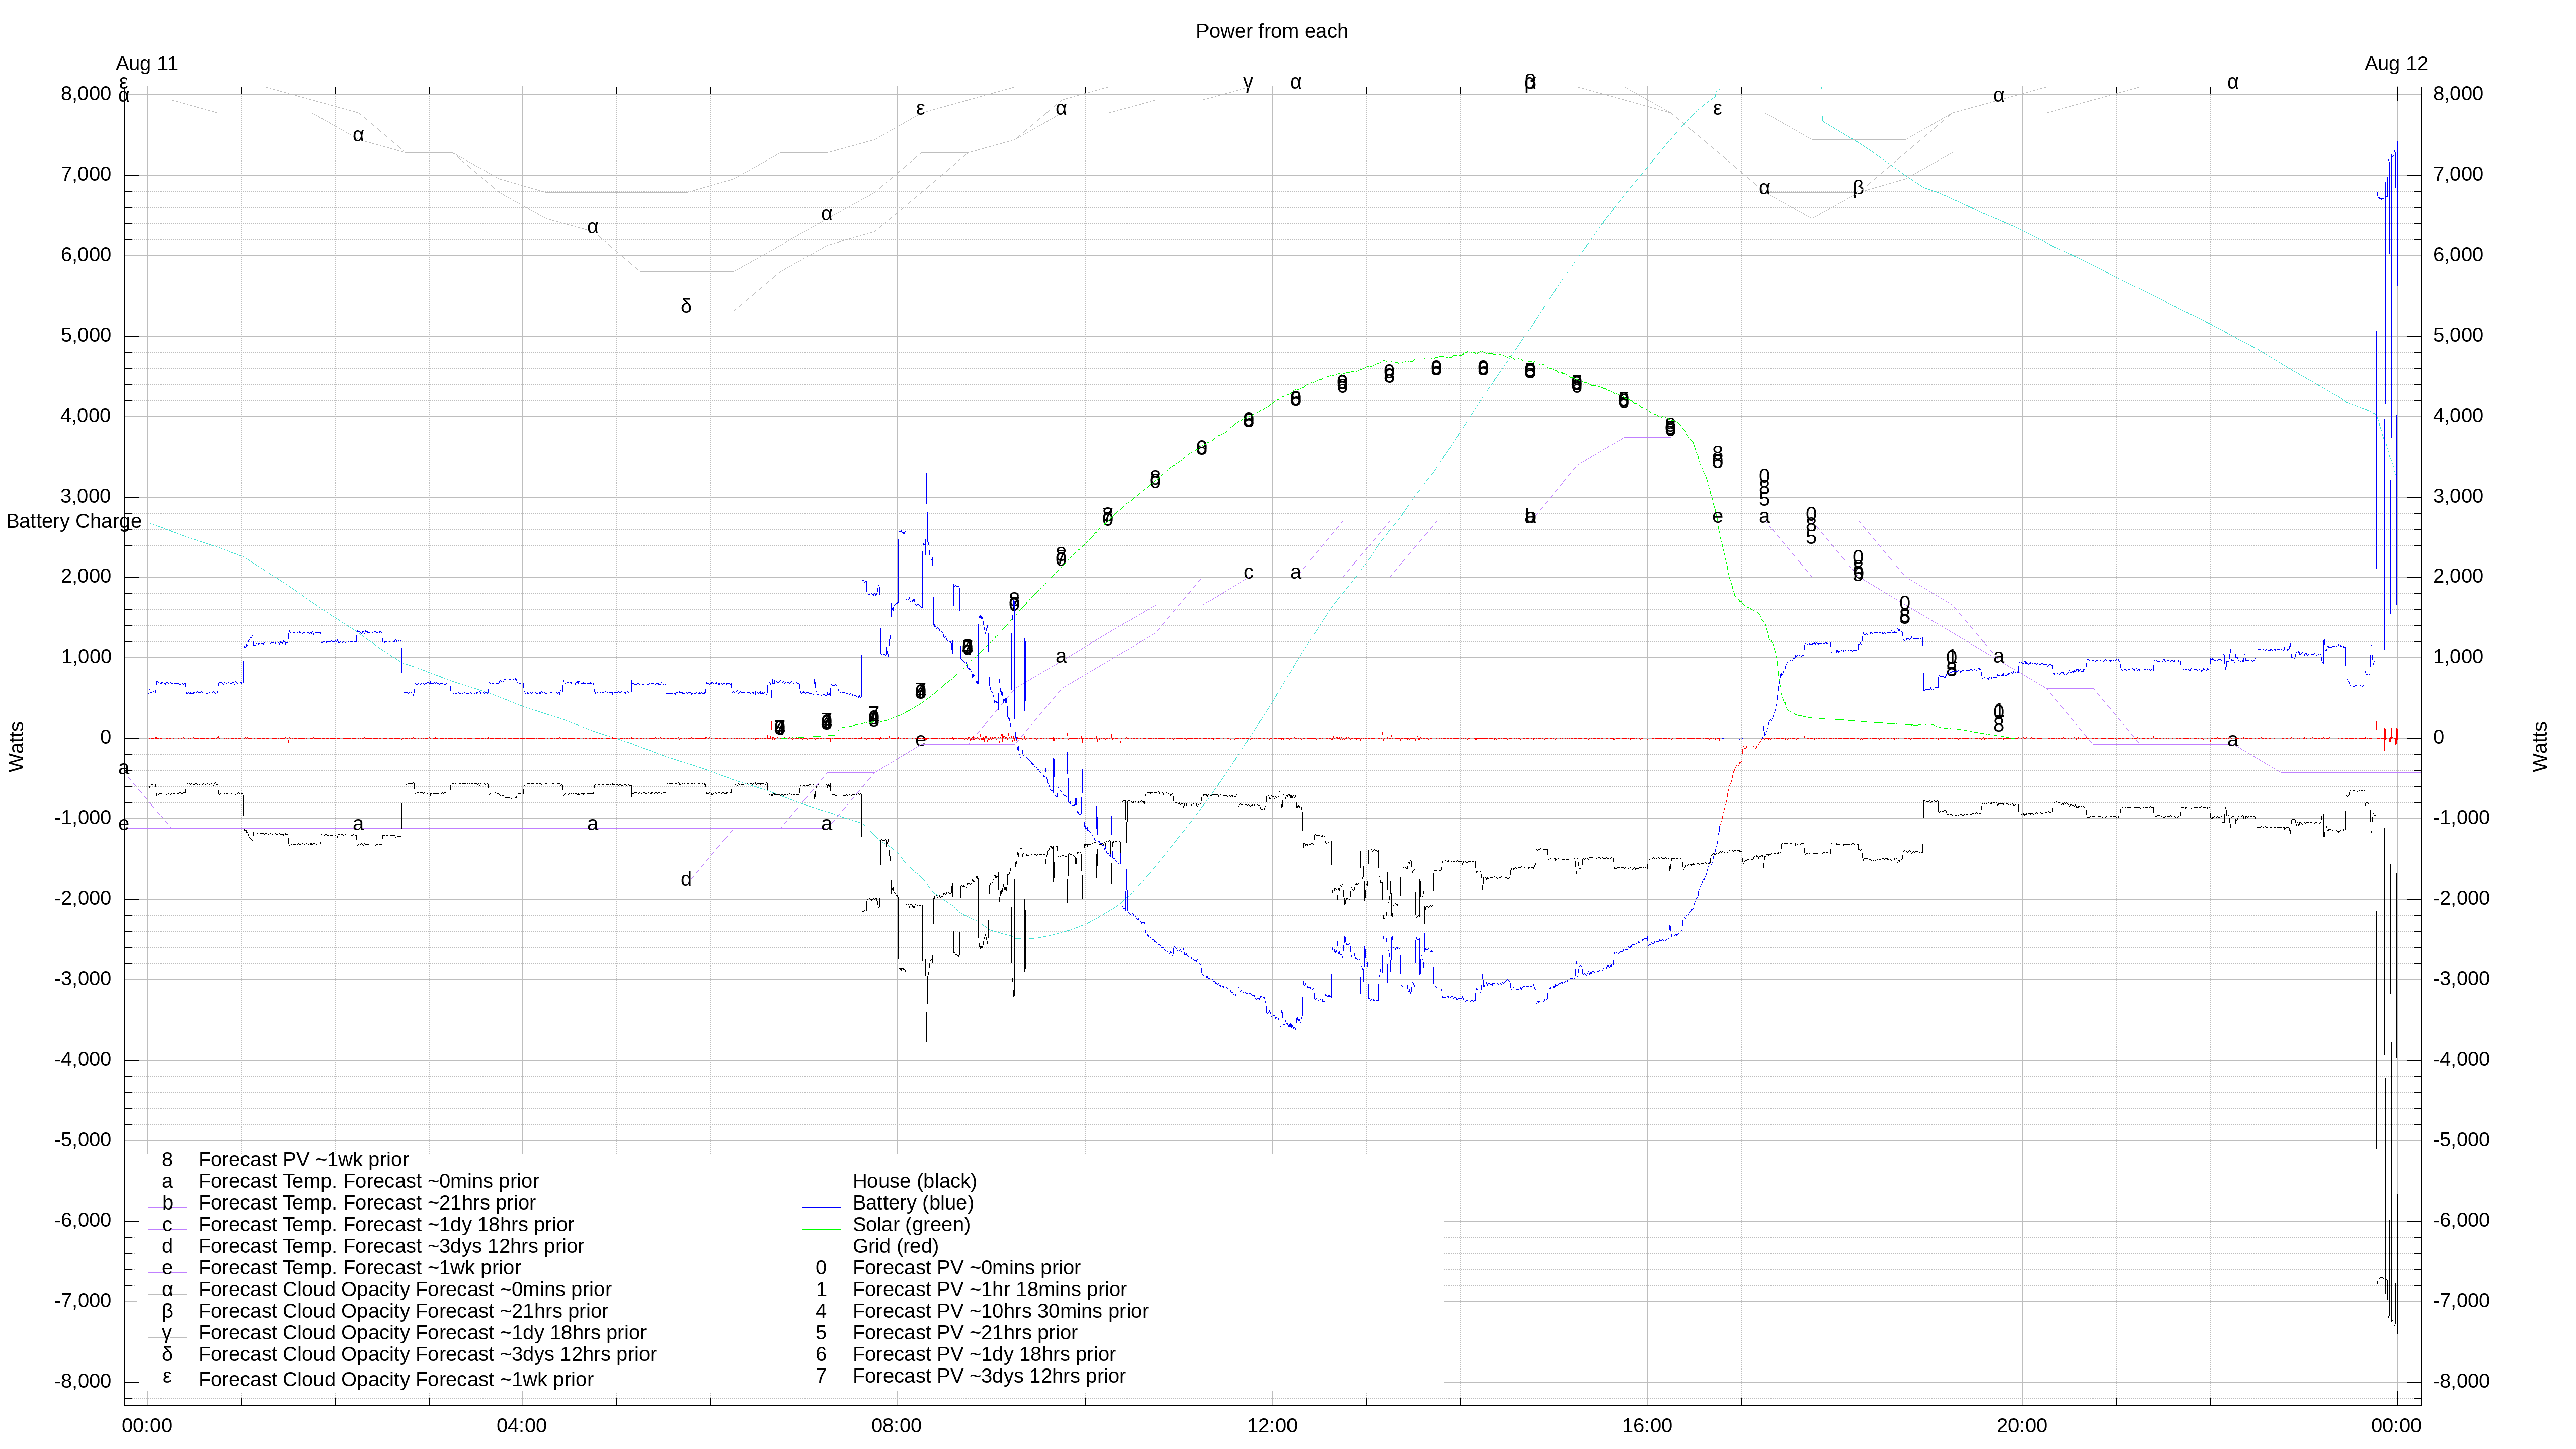The image size is (2576, 1449).
Task: Select legend entry 'Battery (blue)'
Action: point(913,1203)
